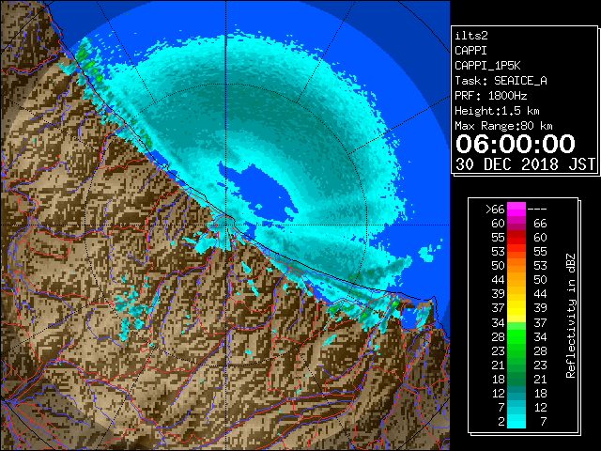Viewport: 601px width, 451px height.
Task: Click the 'Task: SEAICE_A' line
Action: (501, 81)
